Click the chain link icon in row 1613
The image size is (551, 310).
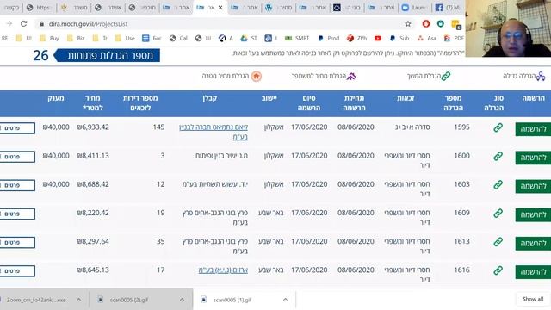point(498,242)
